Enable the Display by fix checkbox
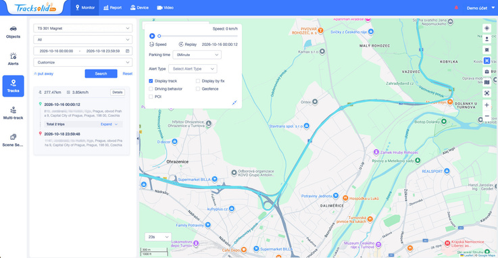The height and width of the screenshot is (258, 498). tap(198, 81)
